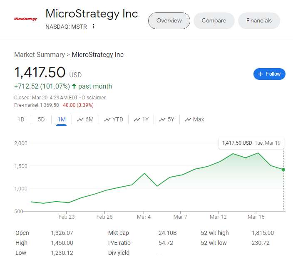The height and width of the screenshot is (259, 293).
Task: Open the Disclaimer link
Action: click(x=94, y=98)
